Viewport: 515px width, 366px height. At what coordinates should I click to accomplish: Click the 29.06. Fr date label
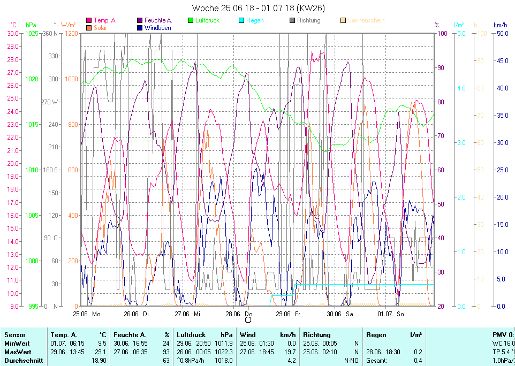click(288, 314)
